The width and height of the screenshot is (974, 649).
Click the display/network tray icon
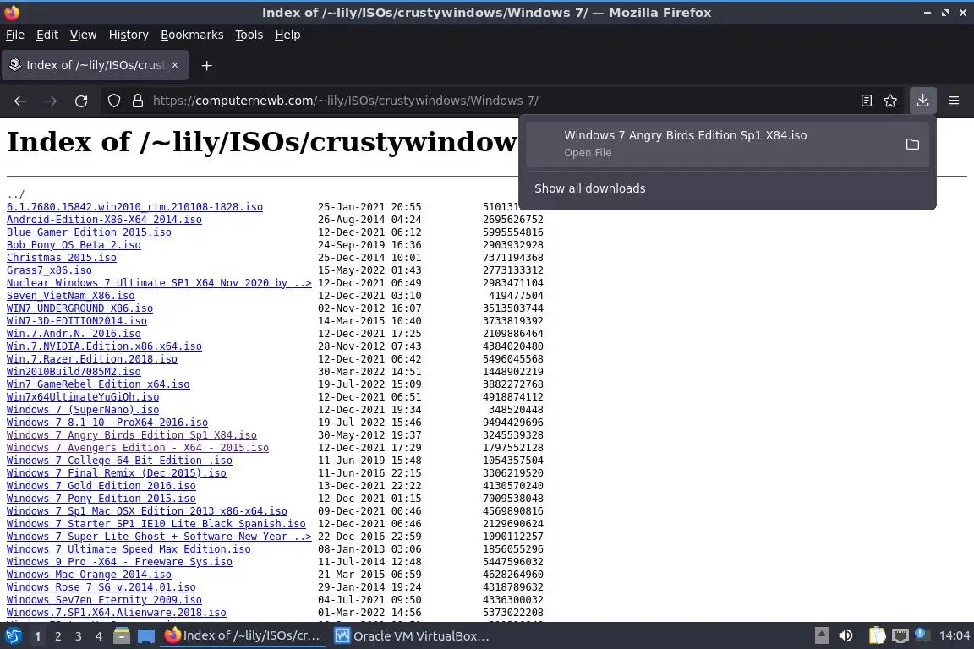coord(900,635)
